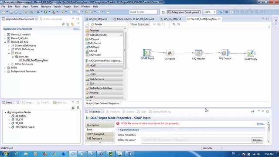Click the WSDL file name input field
The height and width of the screenshot is (157, 279).
click(196, 140)
